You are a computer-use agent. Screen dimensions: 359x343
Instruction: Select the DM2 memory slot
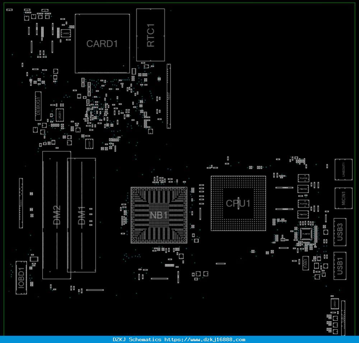(57, 215)
